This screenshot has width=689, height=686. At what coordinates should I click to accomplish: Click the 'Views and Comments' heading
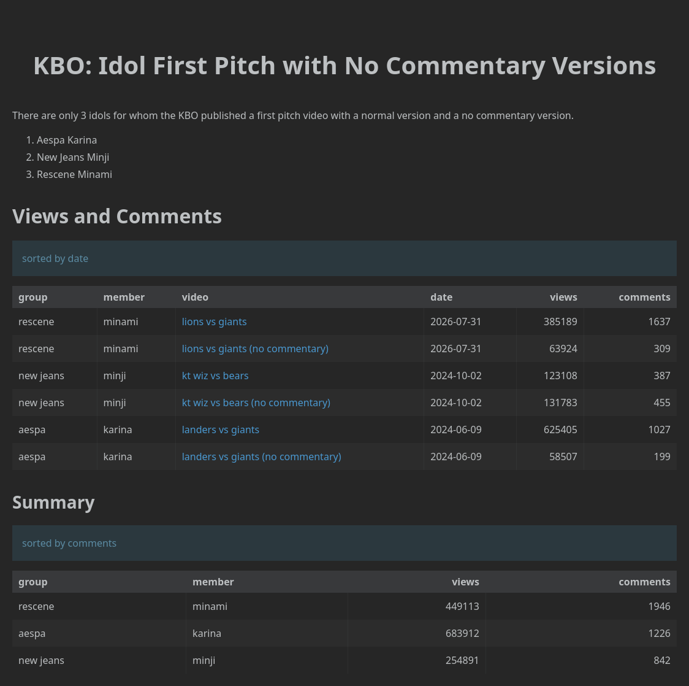pos(117,217)
